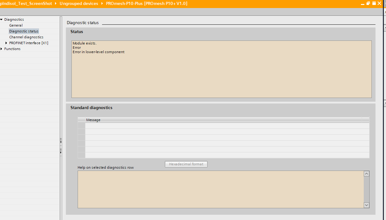Click the Hexadecimal format button
The height and width of the screenshot is (220, 386).
click(x=186, y=164)
